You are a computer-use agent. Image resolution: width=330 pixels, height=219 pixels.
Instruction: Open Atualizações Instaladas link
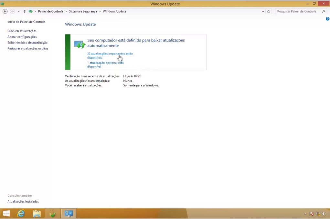coord(23,202)
